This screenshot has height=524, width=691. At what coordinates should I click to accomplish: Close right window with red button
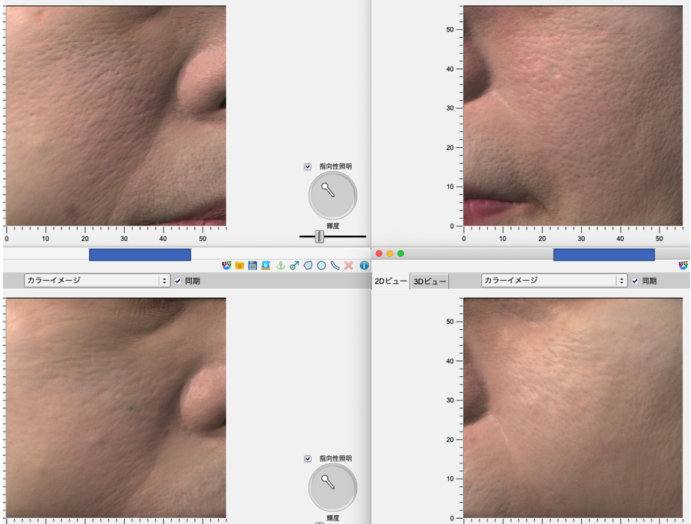379,254
